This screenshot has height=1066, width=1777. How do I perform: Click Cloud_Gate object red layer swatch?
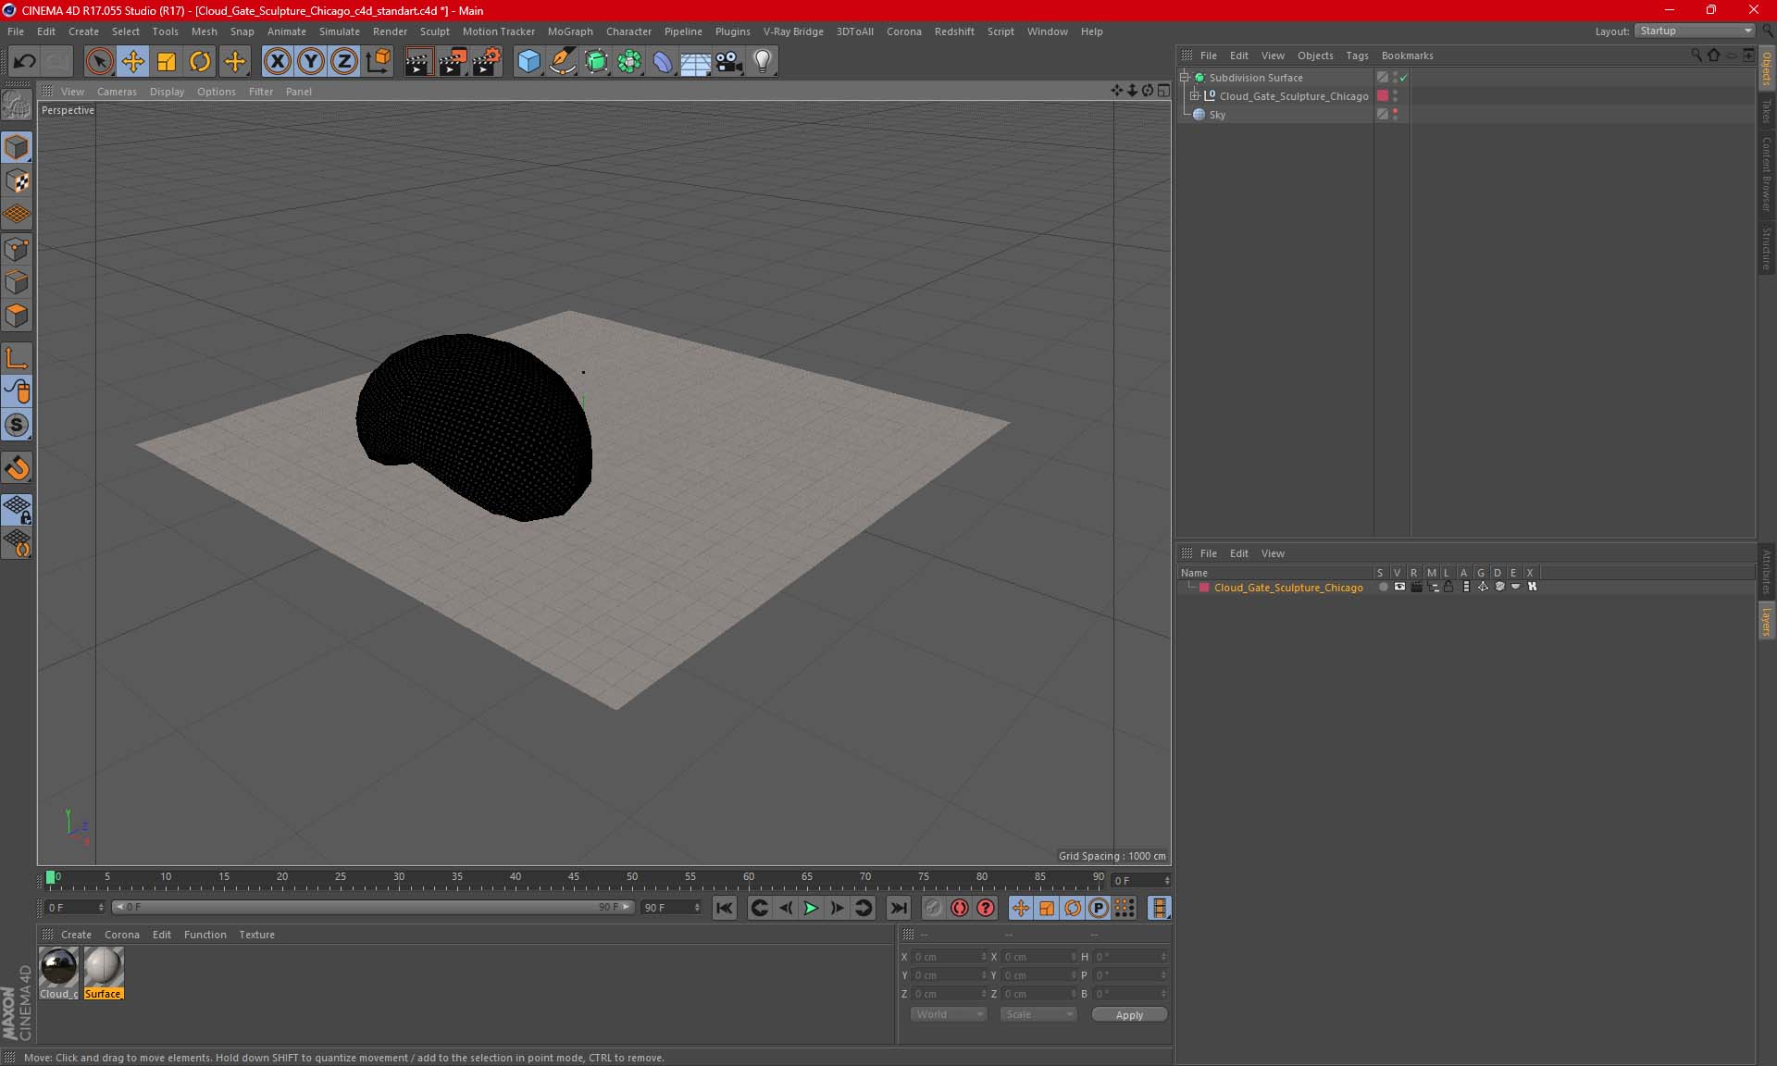[x=1383, y=96]
